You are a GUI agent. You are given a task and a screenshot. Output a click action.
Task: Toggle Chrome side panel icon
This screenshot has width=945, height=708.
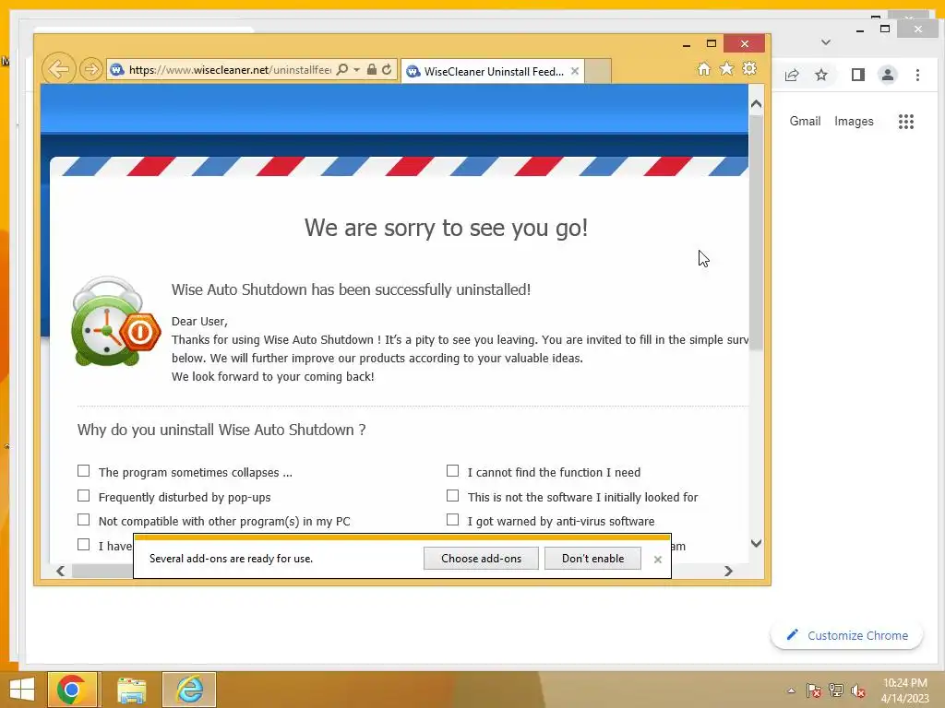[857, 75]
